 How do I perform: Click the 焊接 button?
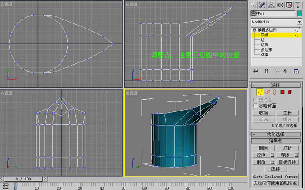click(x=285, y=155)
